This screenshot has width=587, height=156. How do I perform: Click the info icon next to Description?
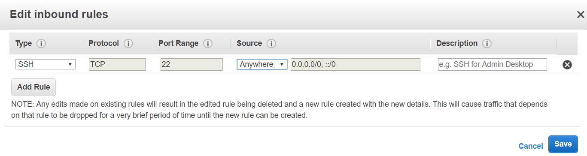click(487, 44)
